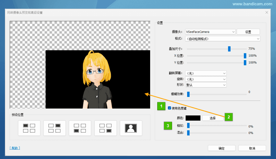Choose the full-screen webcam preset icon

pyautogui.click(x=131, y=128)
